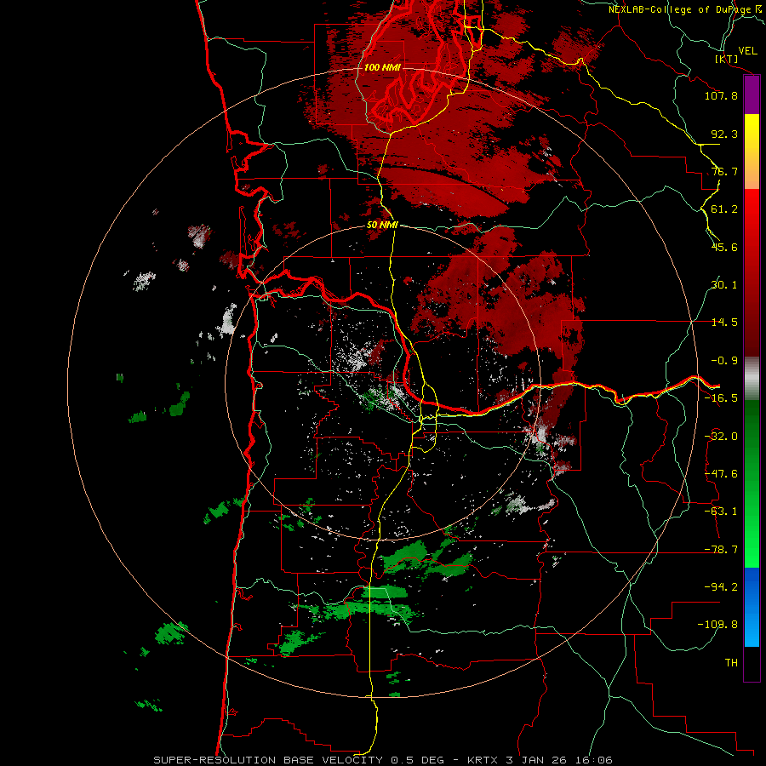Pick the purple segment of the color bar
This screenshot has width=766, height=766.
click(x=752, y=95)
